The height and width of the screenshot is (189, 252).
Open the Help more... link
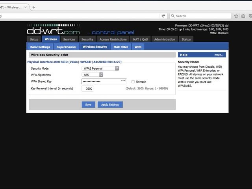coord(219,55)
